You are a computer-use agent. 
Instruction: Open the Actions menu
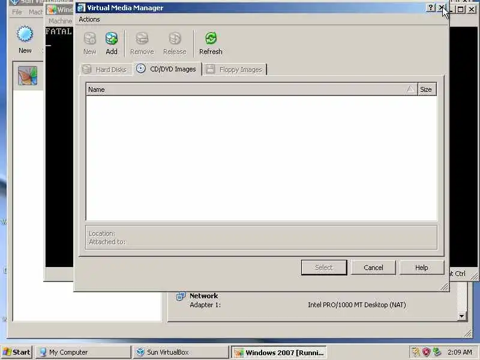tap(89, 19)
